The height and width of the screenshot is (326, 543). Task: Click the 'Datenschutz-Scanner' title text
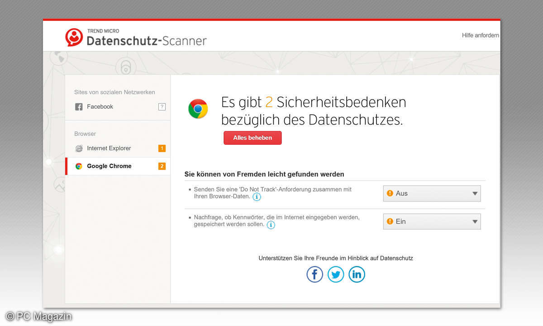pyautogui.click(x=147, y=41)
